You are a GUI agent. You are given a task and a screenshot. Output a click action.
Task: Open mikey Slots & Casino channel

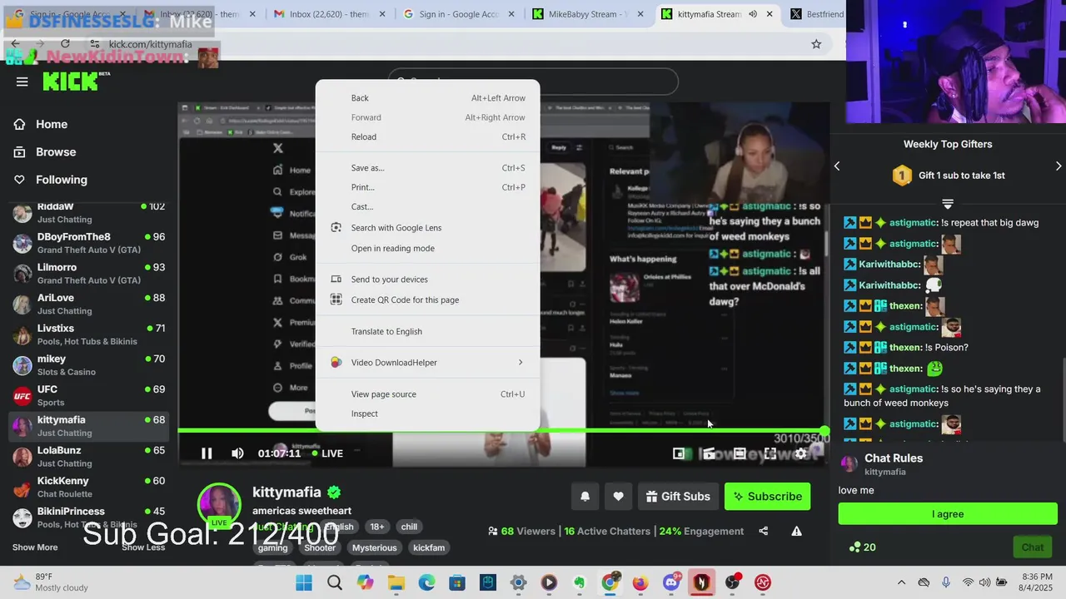tap(88, 365)
